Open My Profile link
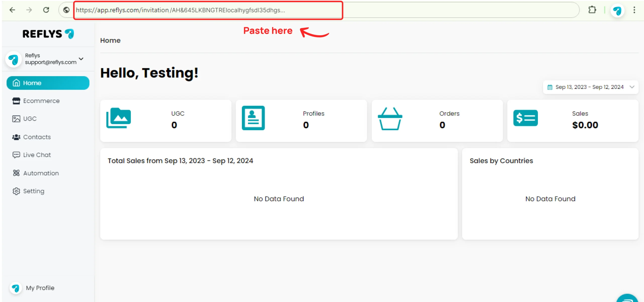Screen dimensions: 644x302 [40, 288]
